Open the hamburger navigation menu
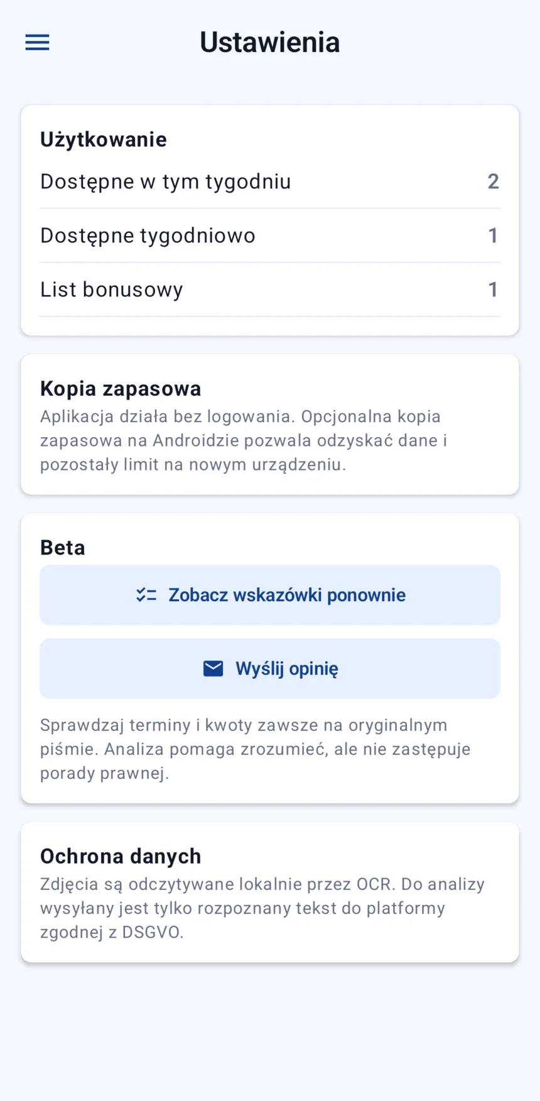Image resolution: width=540 pixels, height=1101 pixels. click(37, 42)
